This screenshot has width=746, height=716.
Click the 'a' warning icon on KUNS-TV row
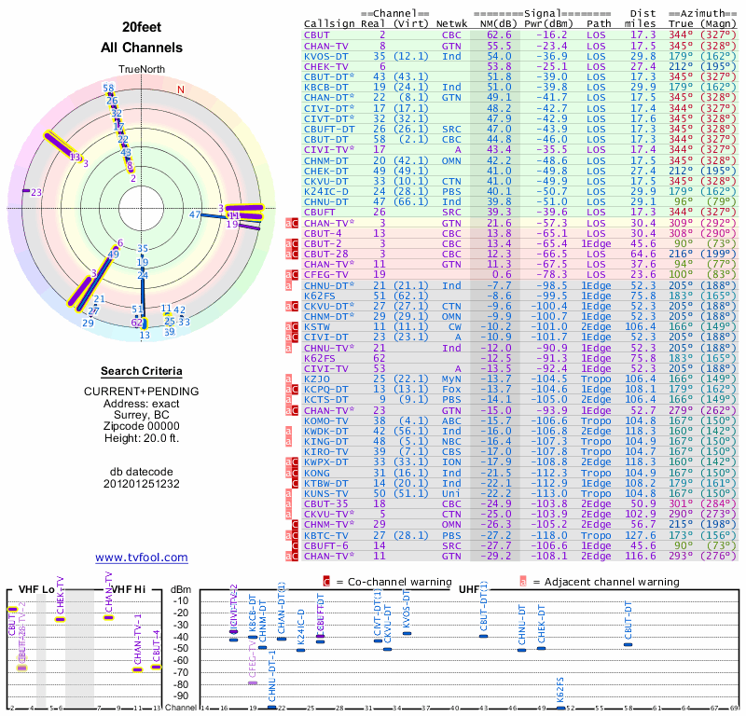point(288,494)
